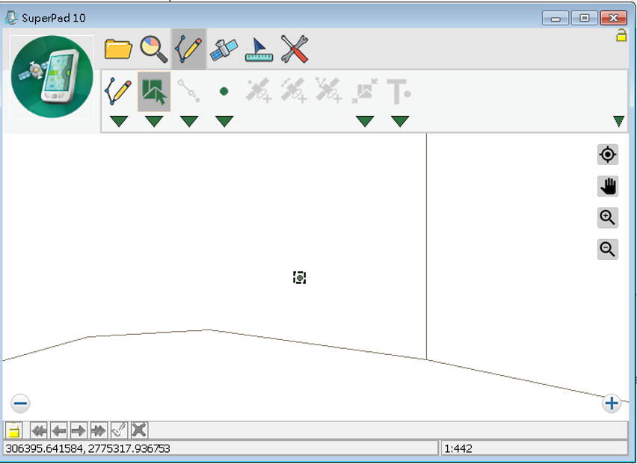This screenshot has height=464, width=637.
Task: Select the draw feature pencil tool in sub-toolbar
Action: tap(118, 91)
